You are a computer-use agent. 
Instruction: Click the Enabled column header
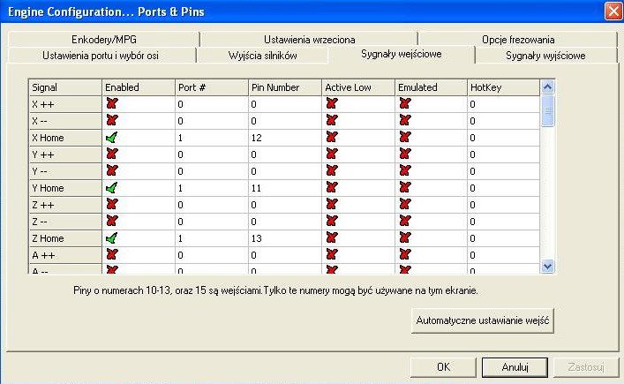pos(139,87)
